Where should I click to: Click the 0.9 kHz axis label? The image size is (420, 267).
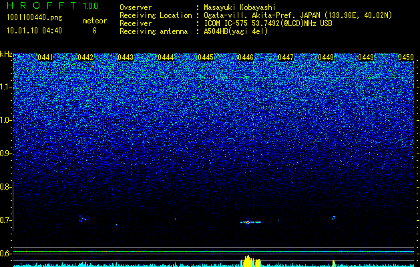tap(5, 154)
